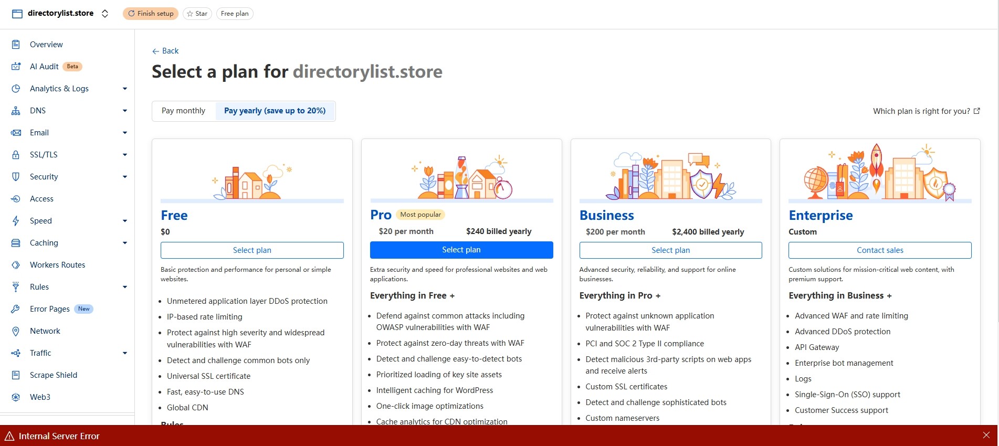Click the AI Audit sidebar icon
This screenshot has height=446, width=999.
point(16,67)
